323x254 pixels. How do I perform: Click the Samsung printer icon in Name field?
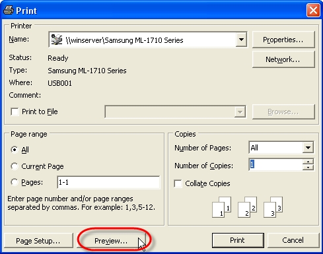(57, 40)
